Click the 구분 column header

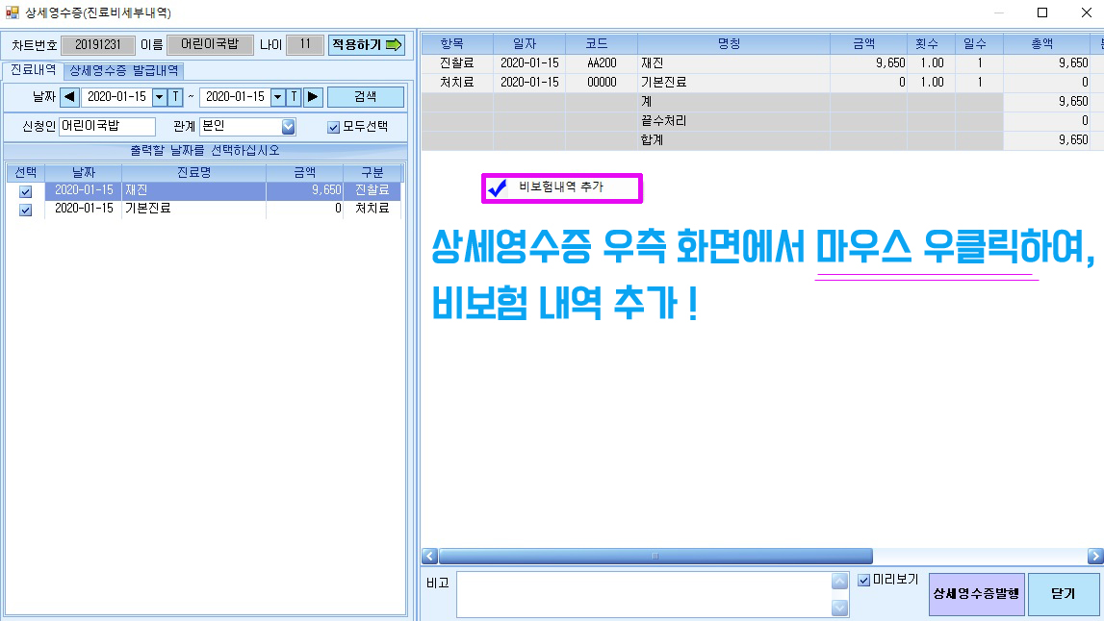point(372,172)
